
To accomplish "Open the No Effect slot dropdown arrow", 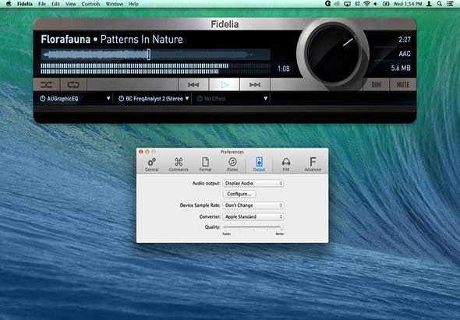I will [x=266, y=99].
